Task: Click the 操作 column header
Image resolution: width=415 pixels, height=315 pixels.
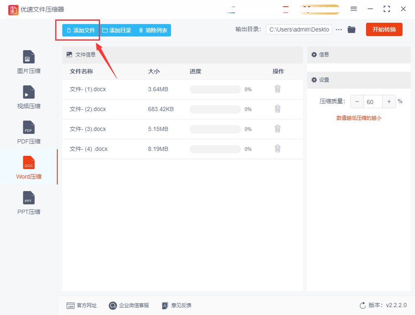Action: [278, 71]
